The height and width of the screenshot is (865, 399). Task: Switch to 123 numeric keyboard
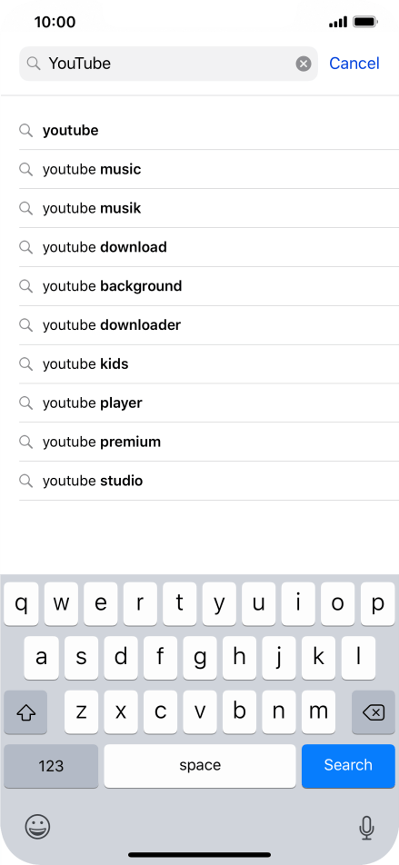click(x=51, y=766)
